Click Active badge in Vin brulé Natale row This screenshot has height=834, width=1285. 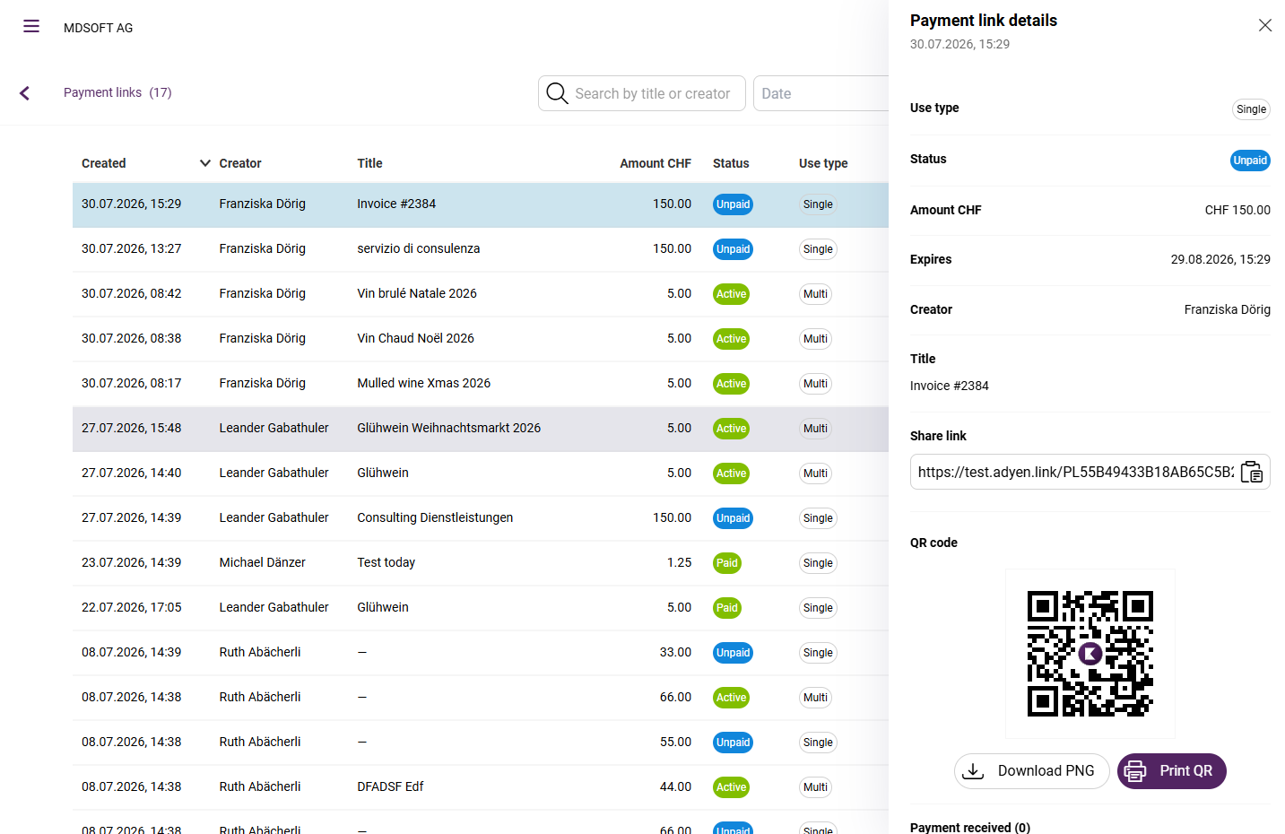click(x=731, y=294)
